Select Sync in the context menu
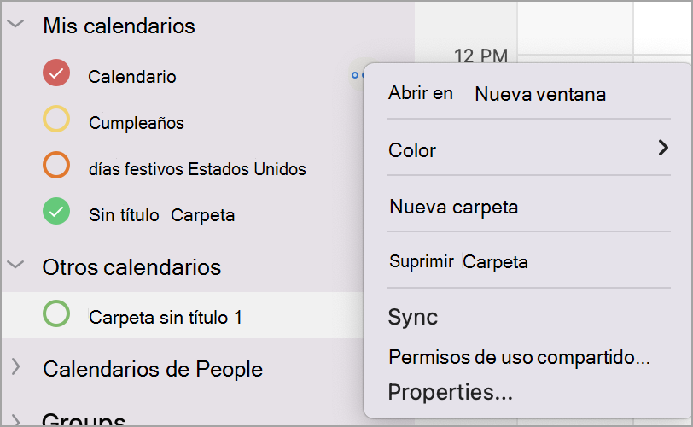The height and width of the screenshot is (427, 693). [413, 317]
